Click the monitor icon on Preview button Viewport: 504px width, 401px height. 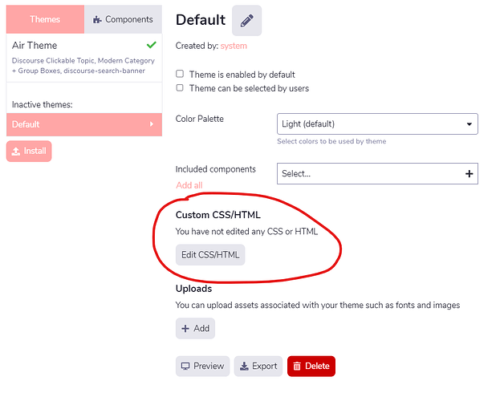[x=185, y=367]
